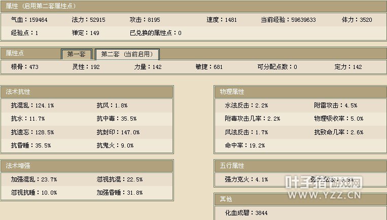Click the 当前经验 value field

tap(288, 20)
